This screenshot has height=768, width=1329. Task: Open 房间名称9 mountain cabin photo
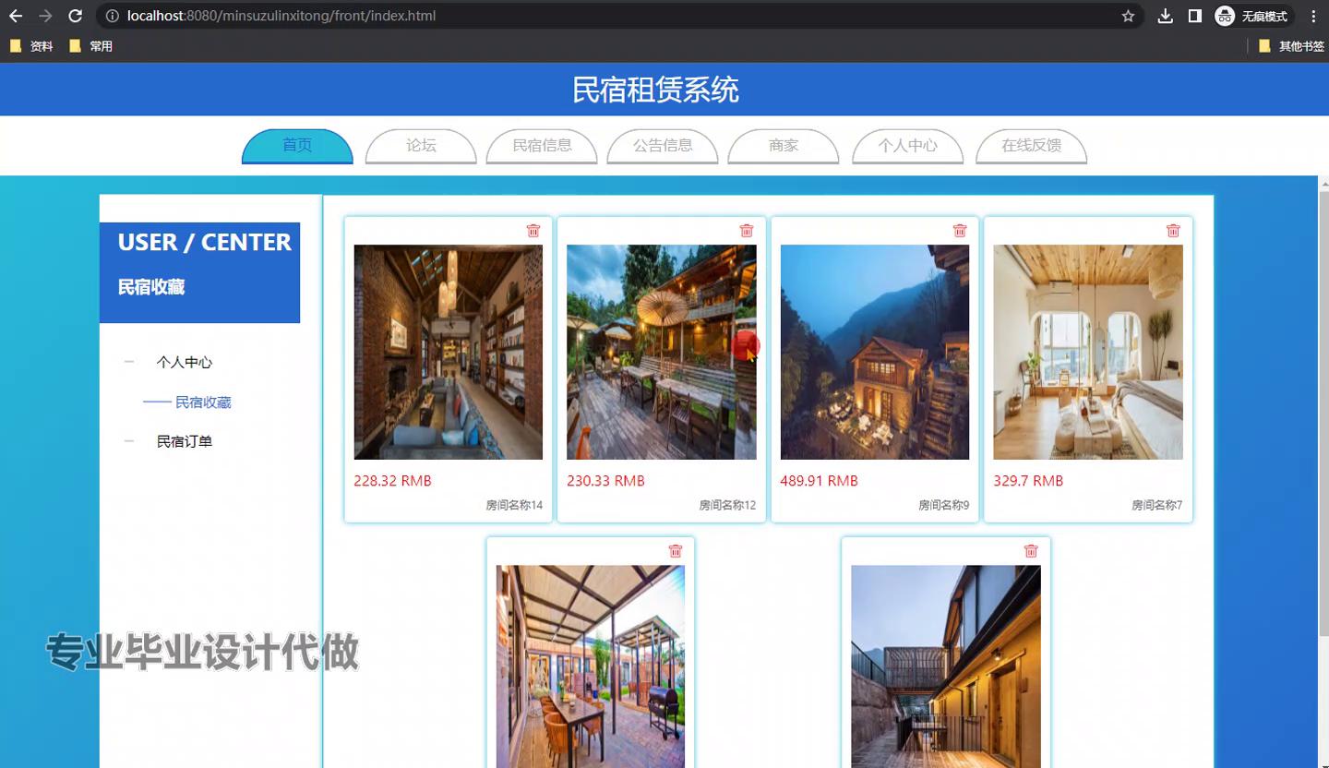tap(875, 352)
